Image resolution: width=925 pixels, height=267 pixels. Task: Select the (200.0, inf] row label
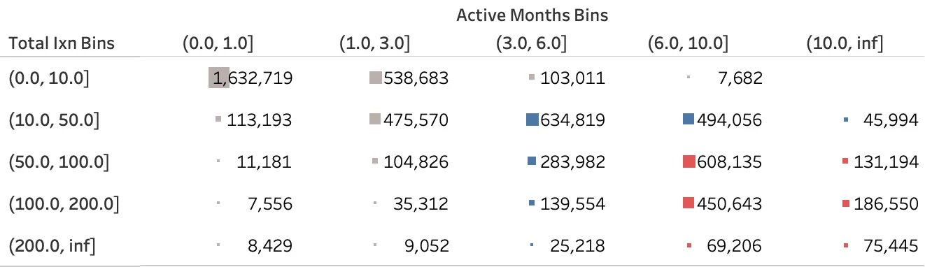pyautogui.click(x=52, y=245)
